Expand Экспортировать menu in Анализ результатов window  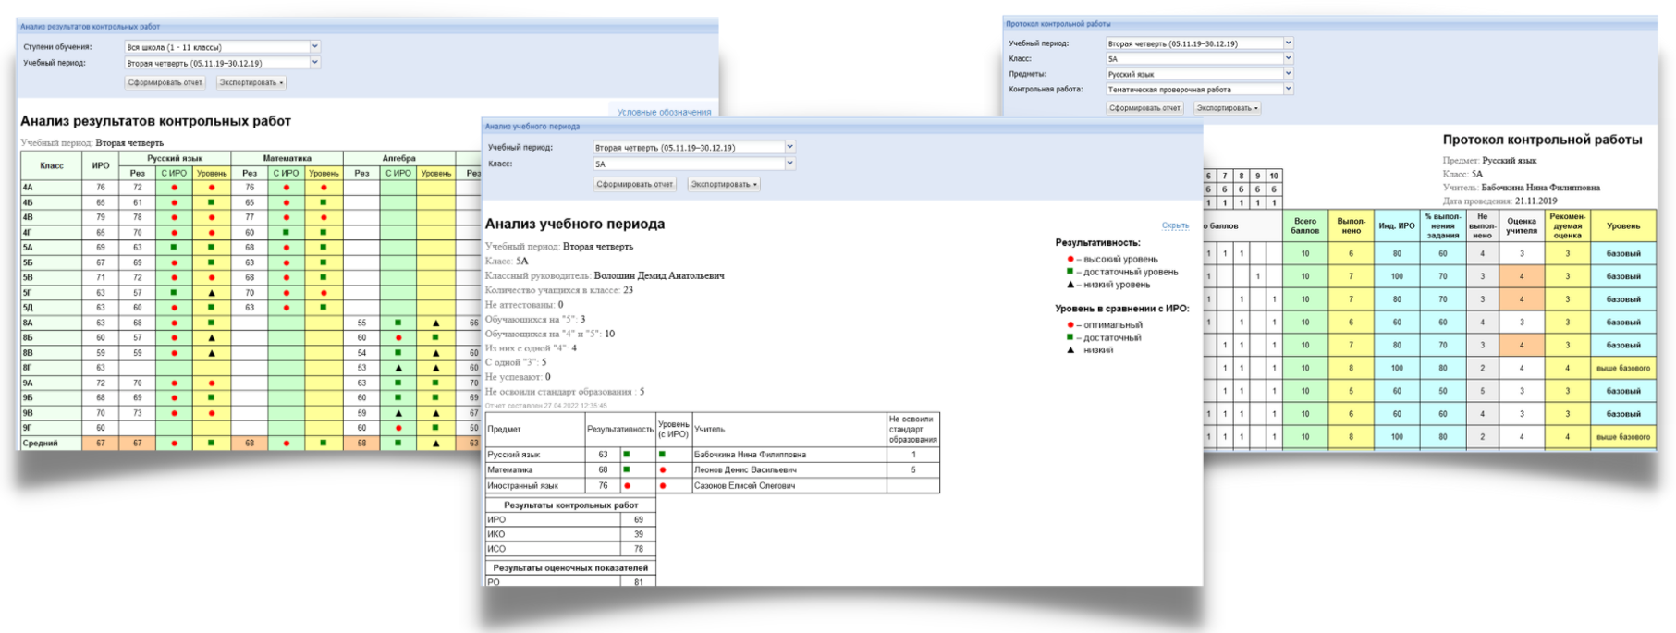point(251,82)
